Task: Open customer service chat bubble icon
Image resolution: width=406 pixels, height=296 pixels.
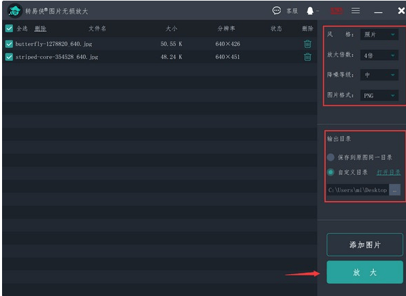Action: point(277,11)
